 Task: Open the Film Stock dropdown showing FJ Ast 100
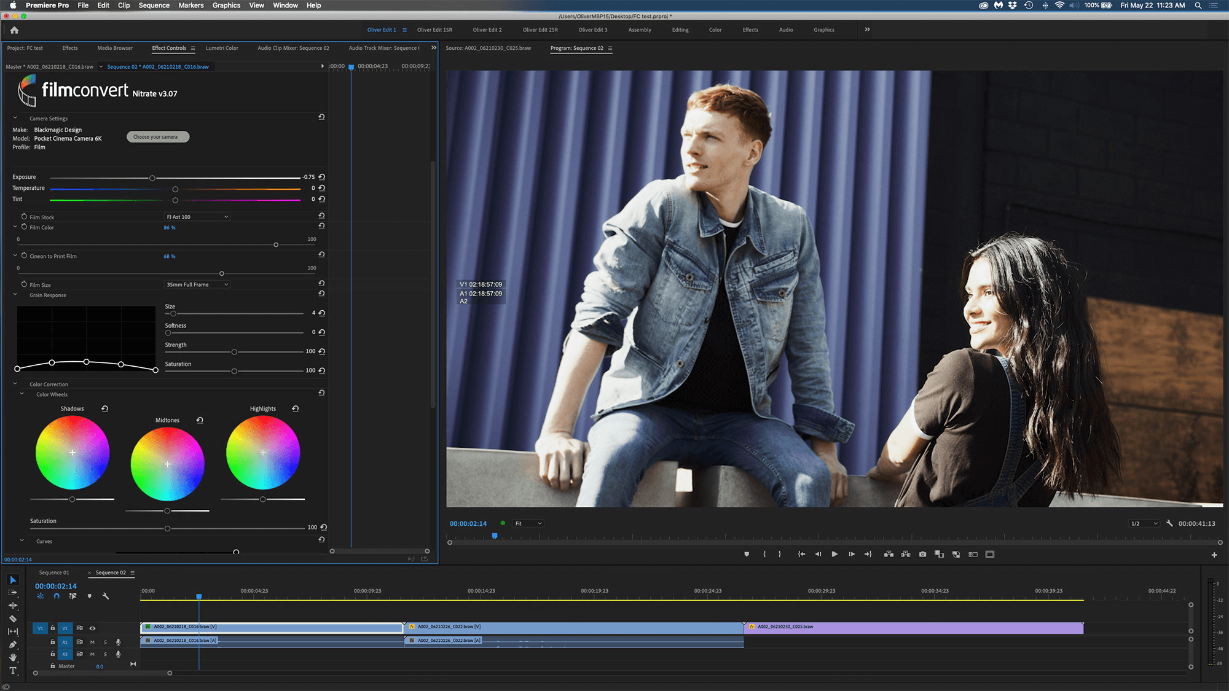click(x=197, y=216)
